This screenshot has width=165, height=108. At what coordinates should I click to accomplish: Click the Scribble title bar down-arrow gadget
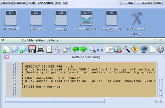pos(155,40)
